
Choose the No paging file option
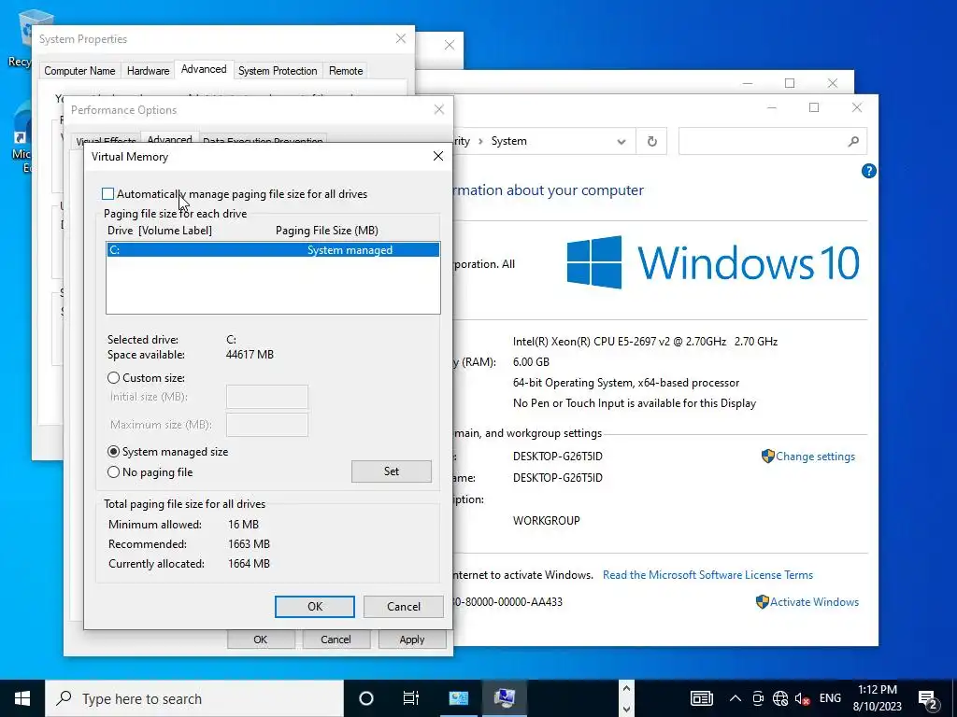click(x=113, y=471)
